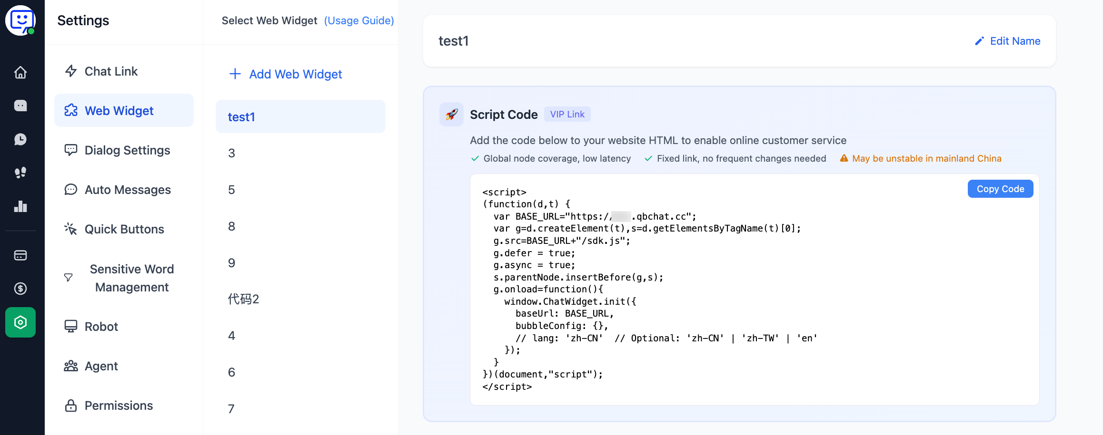Viewport: 1103px width, 435px height.
Task: Click the Copy Code button
Action: pyautogui.click(x=1000, y=189)
